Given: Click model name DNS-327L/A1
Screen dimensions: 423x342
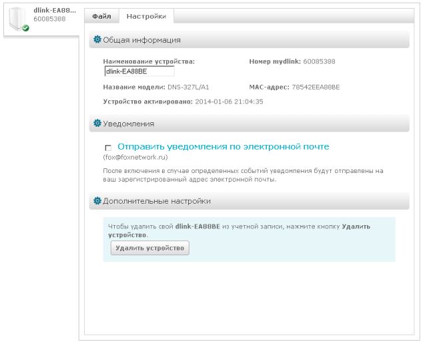Looking at the screenshot, I should pyautogui.click(x=188, y=88).
